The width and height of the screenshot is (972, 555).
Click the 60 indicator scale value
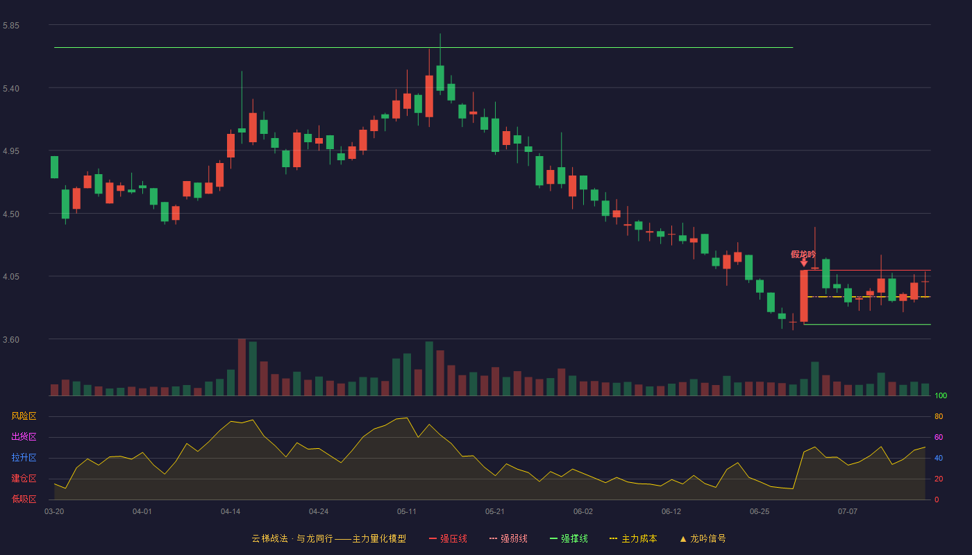point(939,437)
